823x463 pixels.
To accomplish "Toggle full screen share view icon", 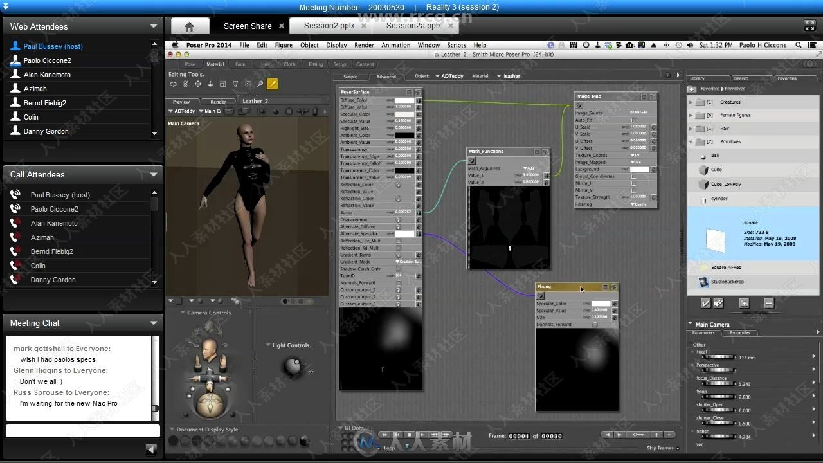I will click(x=810, y=26).
